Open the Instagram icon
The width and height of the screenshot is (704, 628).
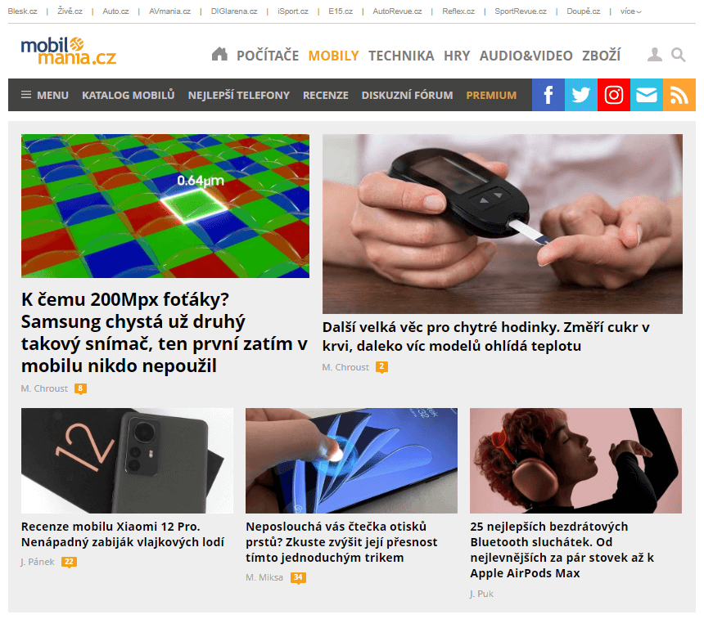pyautogui.click(x=614, y=95)
